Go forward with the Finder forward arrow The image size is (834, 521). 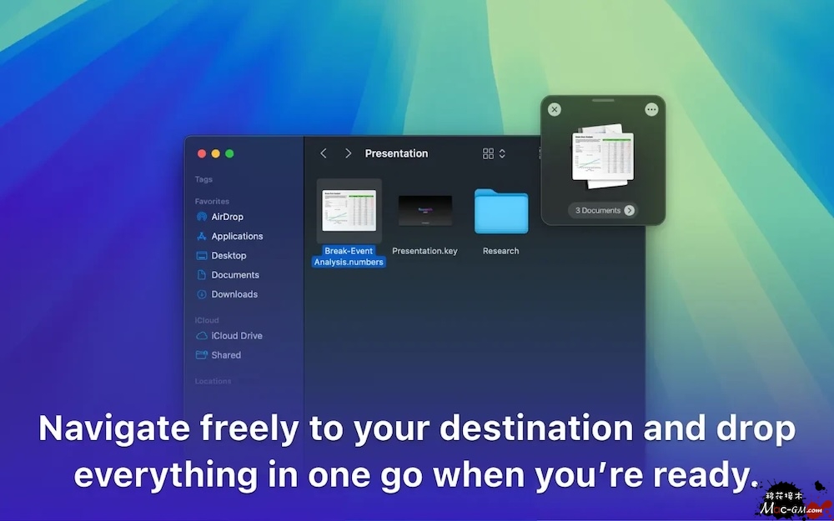348,153
